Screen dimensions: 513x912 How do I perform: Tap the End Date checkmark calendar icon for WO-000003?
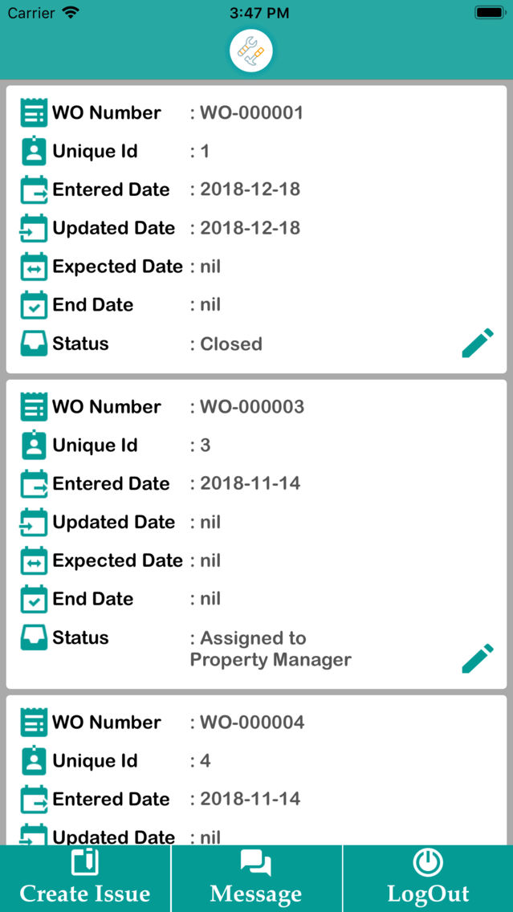33,600
